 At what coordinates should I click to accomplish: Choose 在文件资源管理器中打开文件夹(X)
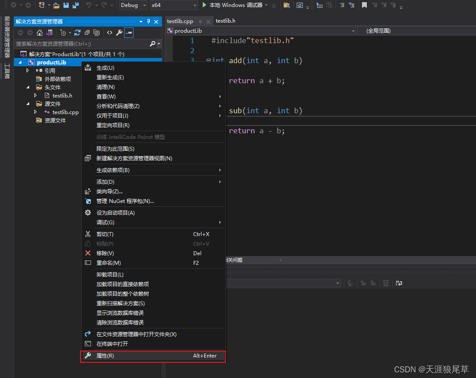point(153,334)
